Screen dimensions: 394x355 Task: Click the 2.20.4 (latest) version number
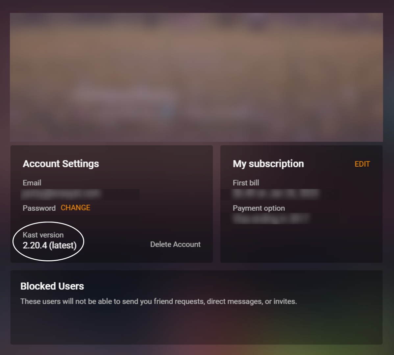(x=50, y=245)
